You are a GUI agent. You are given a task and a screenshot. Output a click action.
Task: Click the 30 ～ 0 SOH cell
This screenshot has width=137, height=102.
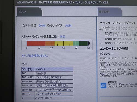pos(28,94)
